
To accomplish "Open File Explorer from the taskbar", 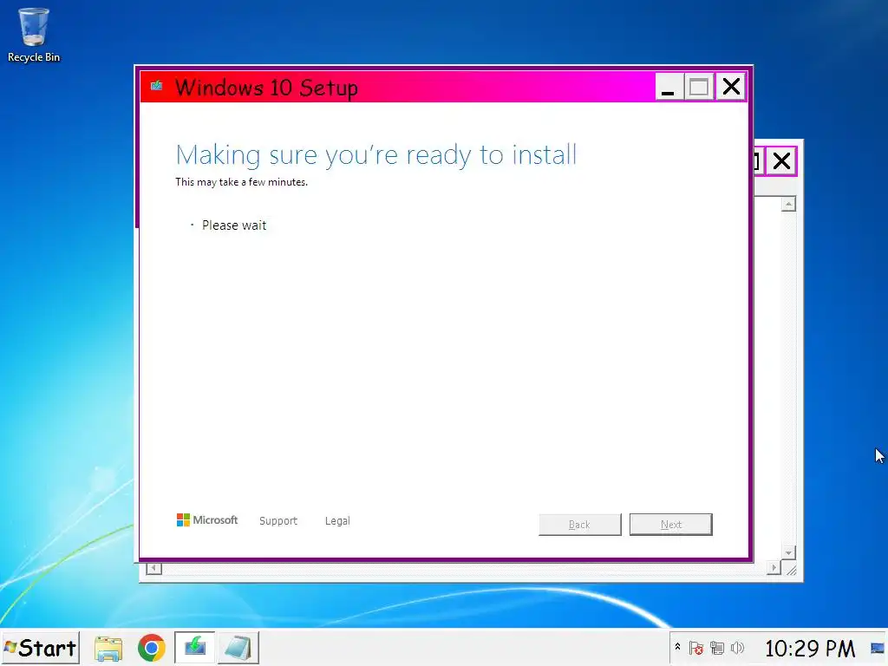I will tap(108, 649).
